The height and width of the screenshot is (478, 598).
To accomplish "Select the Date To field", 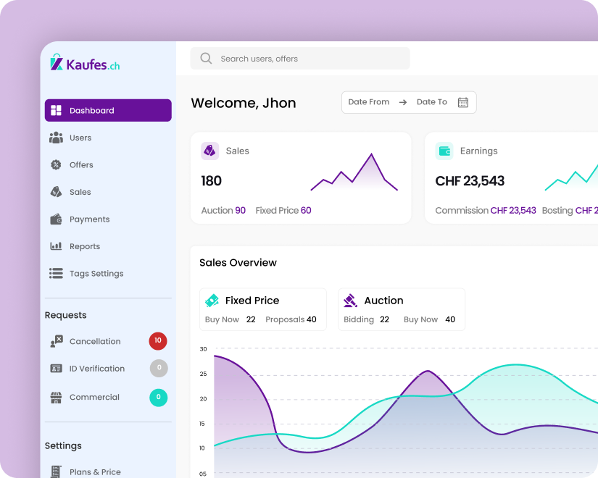I will point(432,102).
